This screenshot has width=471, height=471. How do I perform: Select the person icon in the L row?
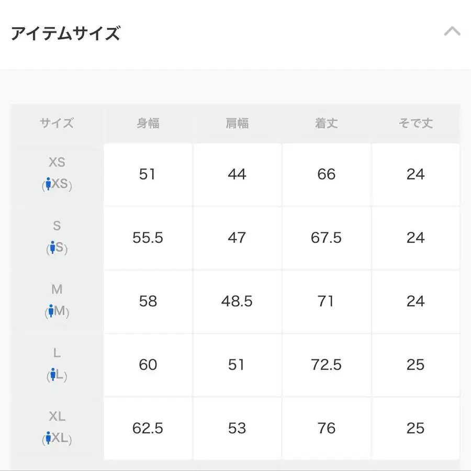[52, 375]
